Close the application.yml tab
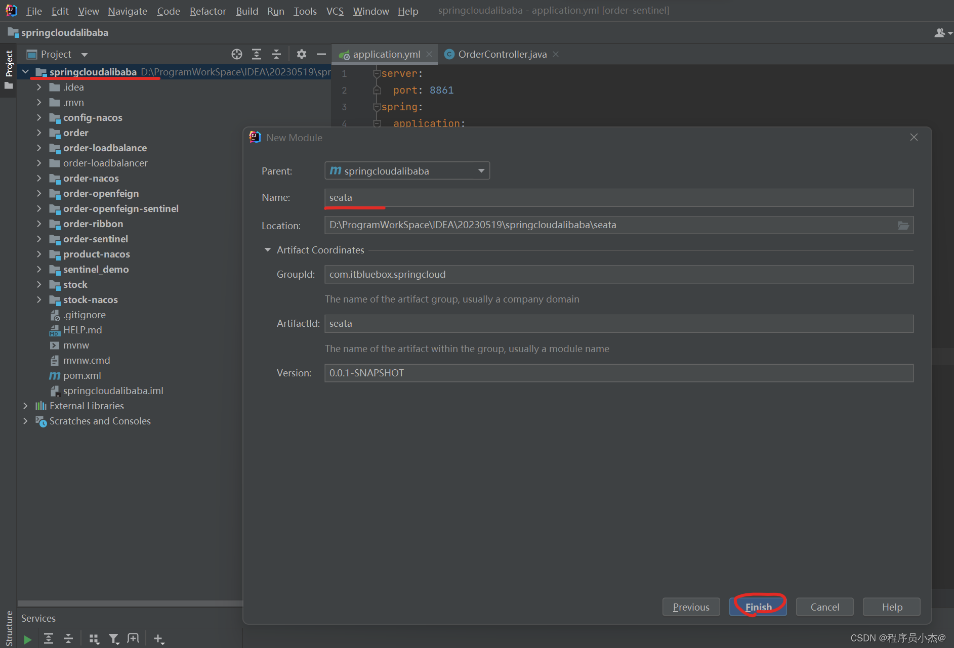Image resolution: width=954 pixels, height=648 pixels. tap(429, 54)
